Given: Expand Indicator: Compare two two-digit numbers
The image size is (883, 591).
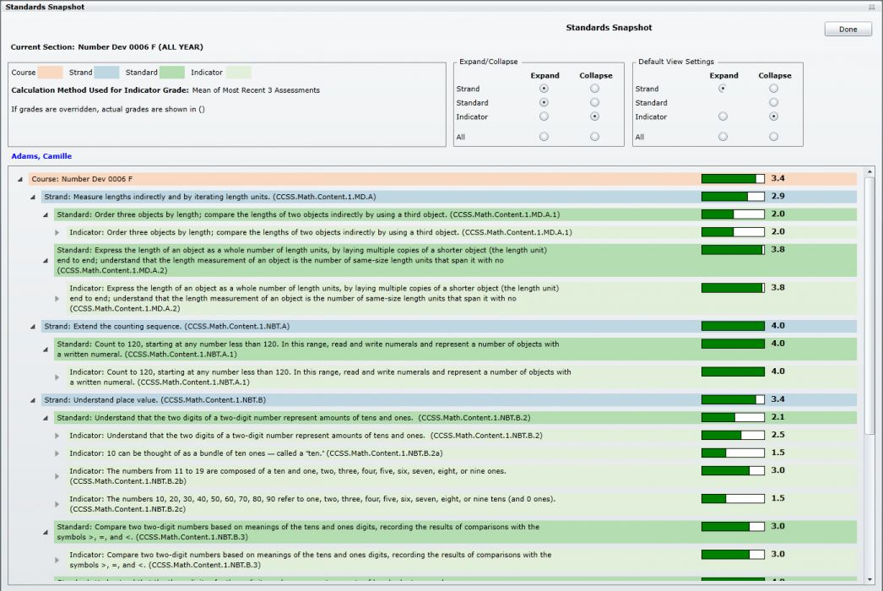Looking at the screenshot, I should coord(57,560).
